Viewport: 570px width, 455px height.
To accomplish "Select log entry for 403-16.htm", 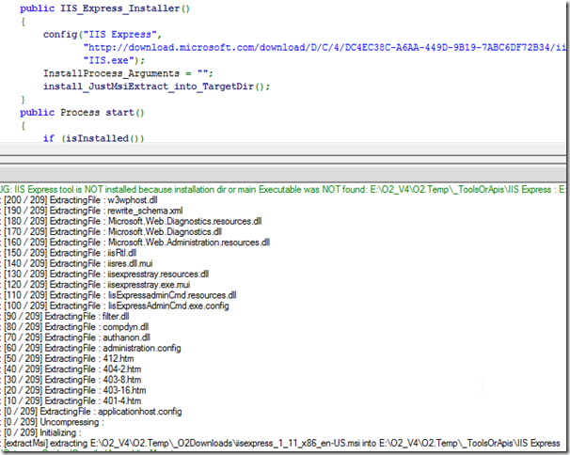I will click(74, 389).
